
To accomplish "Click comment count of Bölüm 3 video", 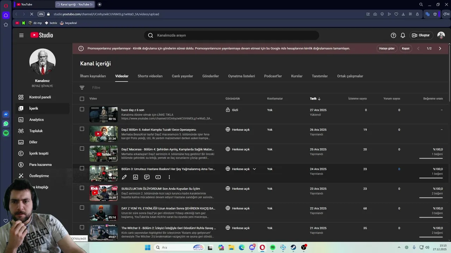I will 399,169.
